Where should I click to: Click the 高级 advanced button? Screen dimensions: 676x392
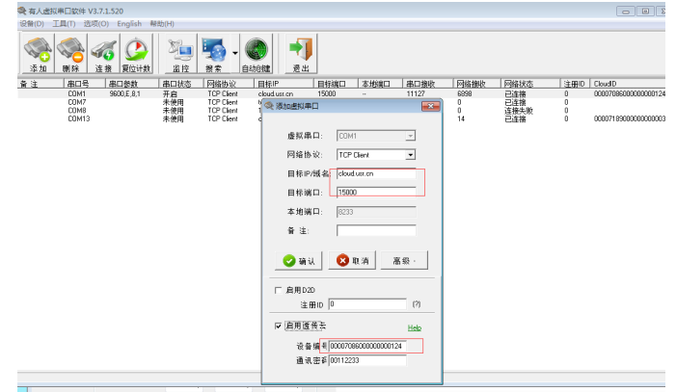404,260
